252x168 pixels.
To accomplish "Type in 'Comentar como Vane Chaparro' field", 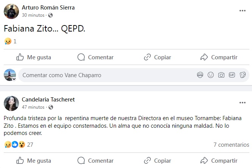I will pyautogui.click(x=106, y=75).
